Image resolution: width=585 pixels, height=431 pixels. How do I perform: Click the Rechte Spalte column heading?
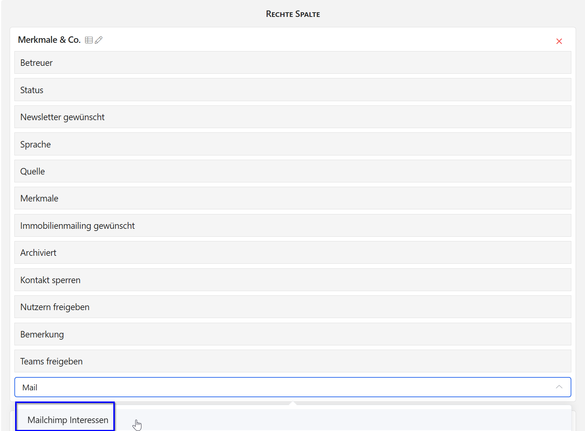[x=293, y=14]
